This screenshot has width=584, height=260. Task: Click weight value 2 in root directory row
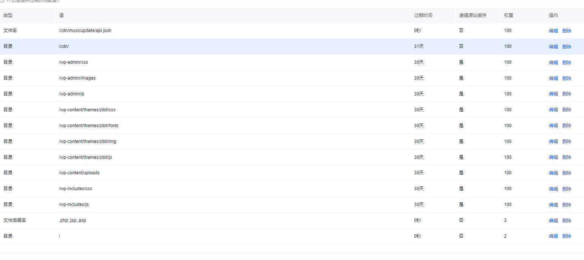point(505,236)
